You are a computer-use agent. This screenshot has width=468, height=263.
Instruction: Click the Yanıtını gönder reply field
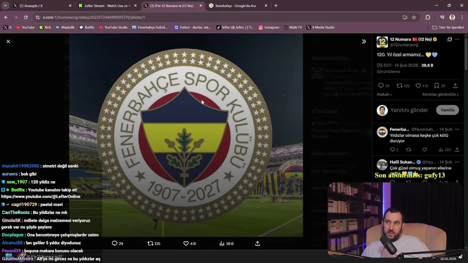409,110
